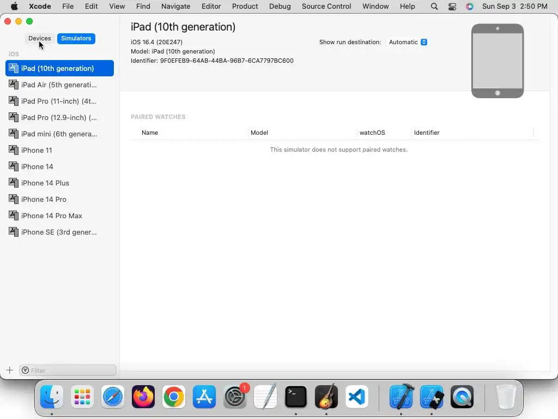Open Terminal from the Dock
Viewport: 558px width, 419px height.
tap(296, 397)
